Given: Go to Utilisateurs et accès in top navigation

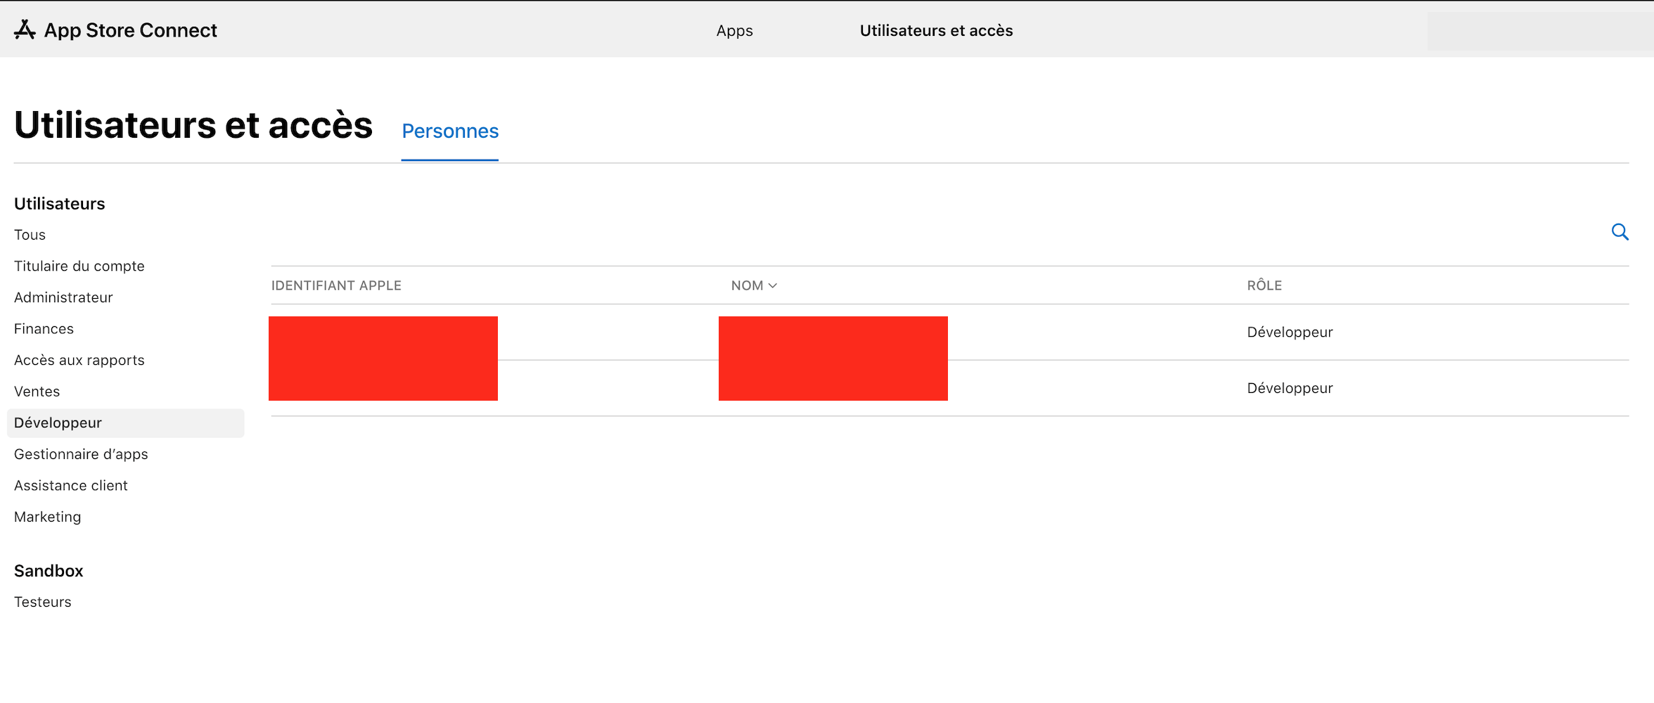Looking at the screenshot, I should click(936, 30).
